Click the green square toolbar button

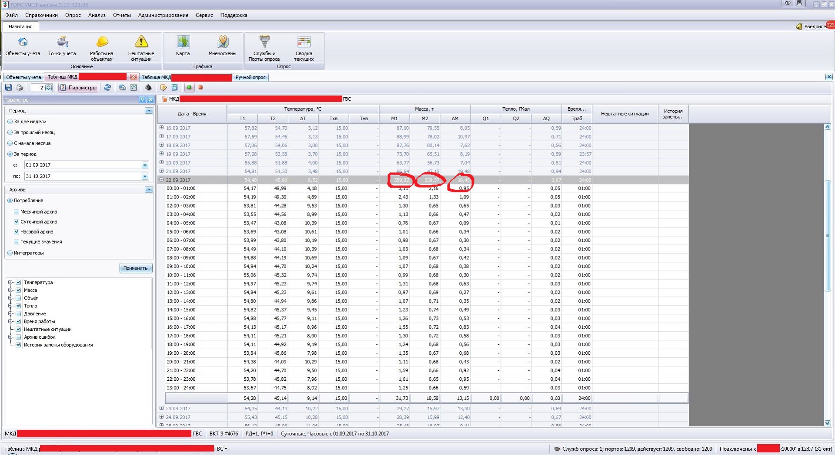click(x=189, y=88)
